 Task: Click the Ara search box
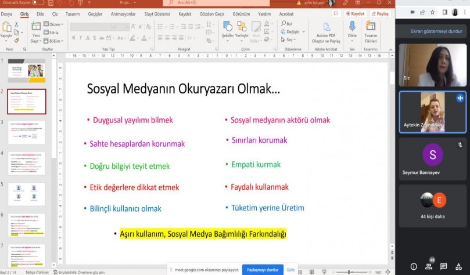click(216, 3)
